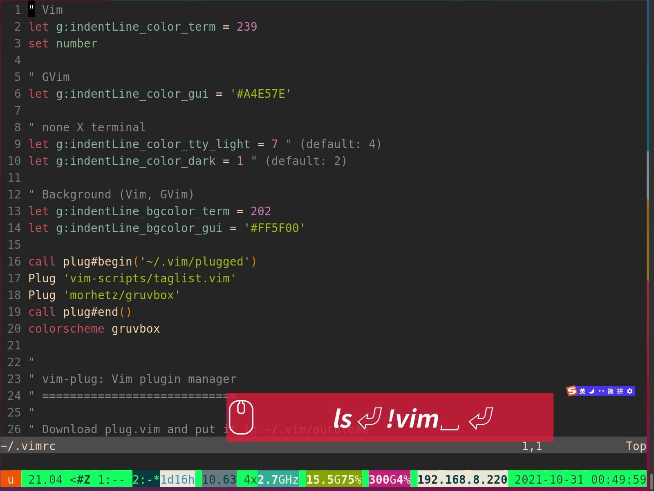
Task: Click g:indentLine_bgcolor_gui variable on line 14
Action: [139, 228]
